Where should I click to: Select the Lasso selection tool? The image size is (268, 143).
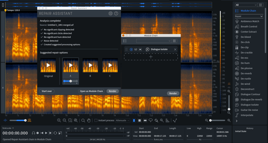pyautogui.click(x=150, y=120)
